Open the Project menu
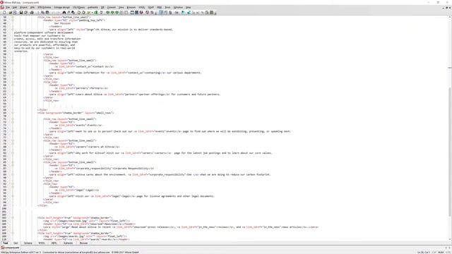The image size is (452, 254). click(x=23, y=7)
